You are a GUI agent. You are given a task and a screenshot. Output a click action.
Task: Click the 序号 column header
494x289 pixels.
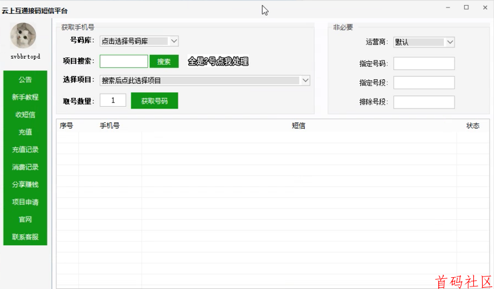66,125
